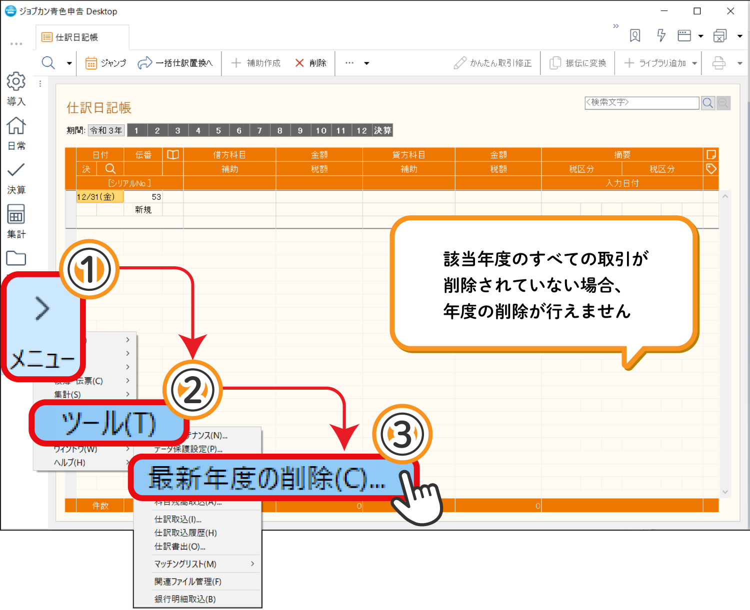Click the bookmark icon at top right
Viewport: 750px width, 610px height.
635,35
